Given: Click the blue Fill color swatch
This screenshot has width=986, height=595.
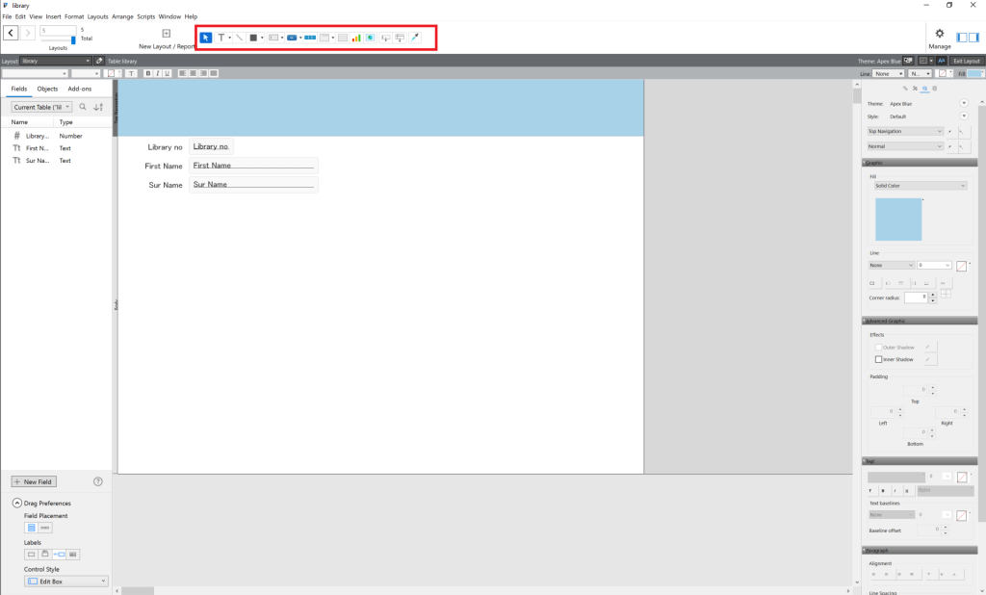Looking at the screenshot, I should pos(899,220).
